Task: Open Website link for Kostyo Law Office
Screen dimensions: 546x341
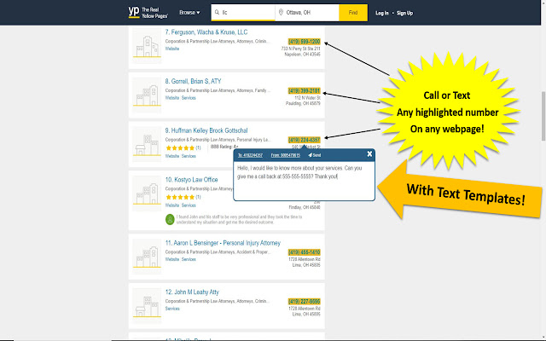Action: coord(172,205)
